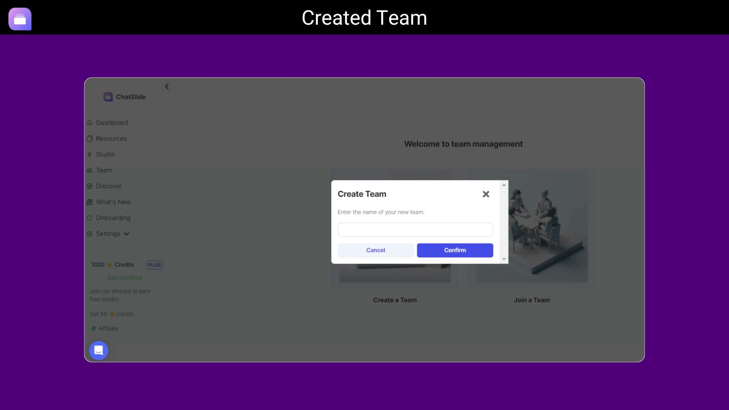This screenshot has width=729, height=410.
Task: Click the ChatSlide logo icon
Action: click(x=108, y=97)
